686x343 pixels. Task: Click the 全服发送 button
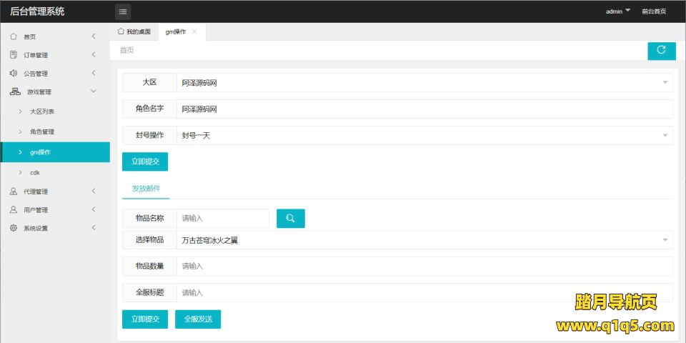click(x=198, y=319)
